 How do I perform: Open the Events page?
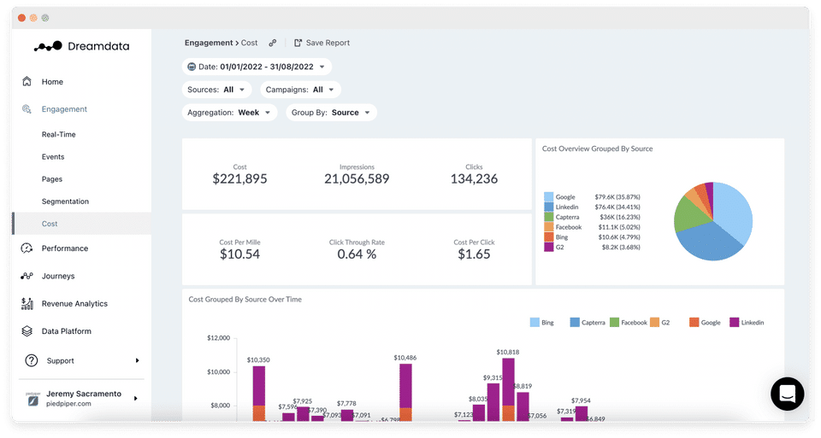coord(53,157)
